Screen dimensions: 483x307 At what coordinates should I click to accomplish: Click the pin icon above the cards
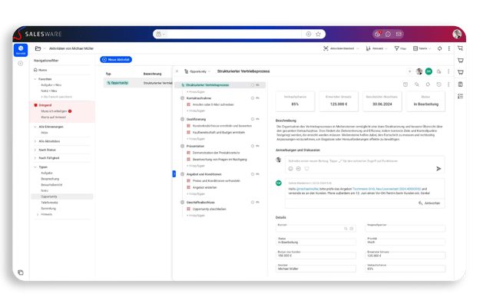point(417,84)
